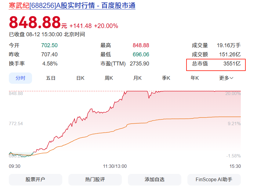Image resolution: width=257 pixels, height=194 pixels.
Task: Launch the FinScope AI助手 button
Action: pos(214,179)
